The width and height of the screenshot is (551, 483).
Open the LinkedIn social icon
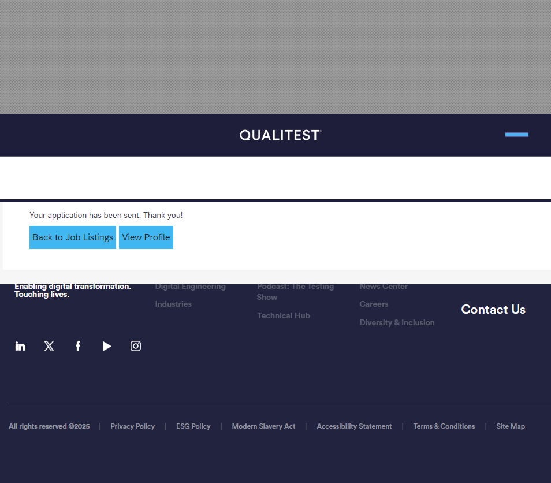click(20, 346)
